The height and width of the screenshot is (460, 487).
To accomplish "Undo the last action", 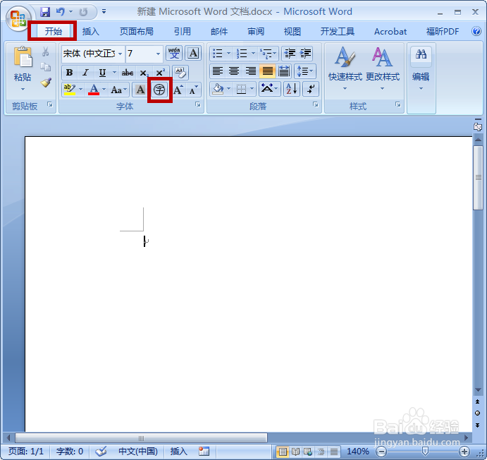I will click(x=61, y=12).
